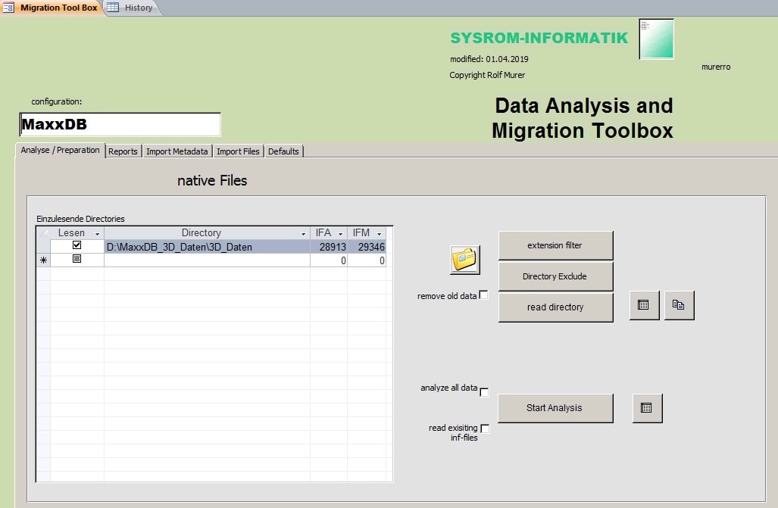The height and width of the screenshot is (508, 778).
Task: Switch to the Import Metadata tab
Action: [177, 151]
